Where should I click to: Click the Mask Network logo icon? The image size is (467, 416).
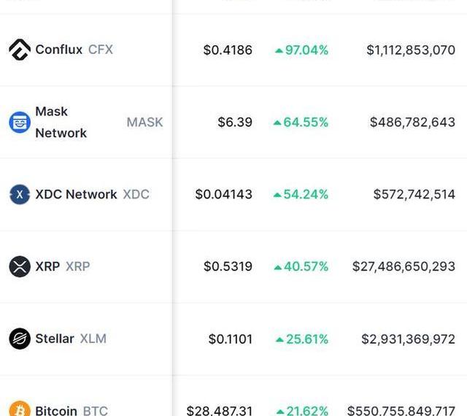pyautogui.click(x=20, y=122)
